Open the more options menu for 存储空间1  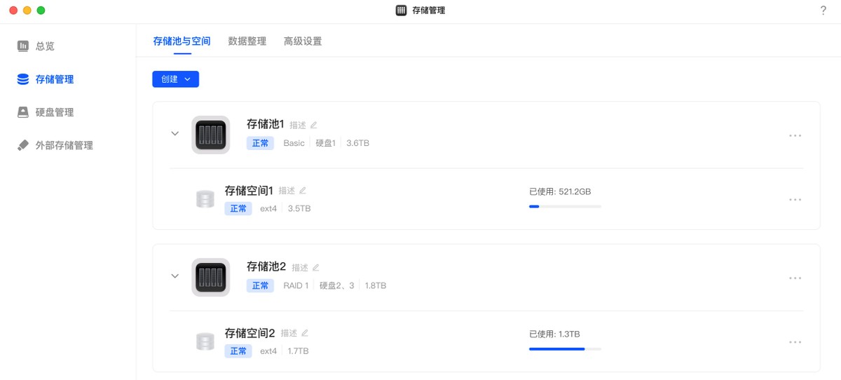[795, 200]
